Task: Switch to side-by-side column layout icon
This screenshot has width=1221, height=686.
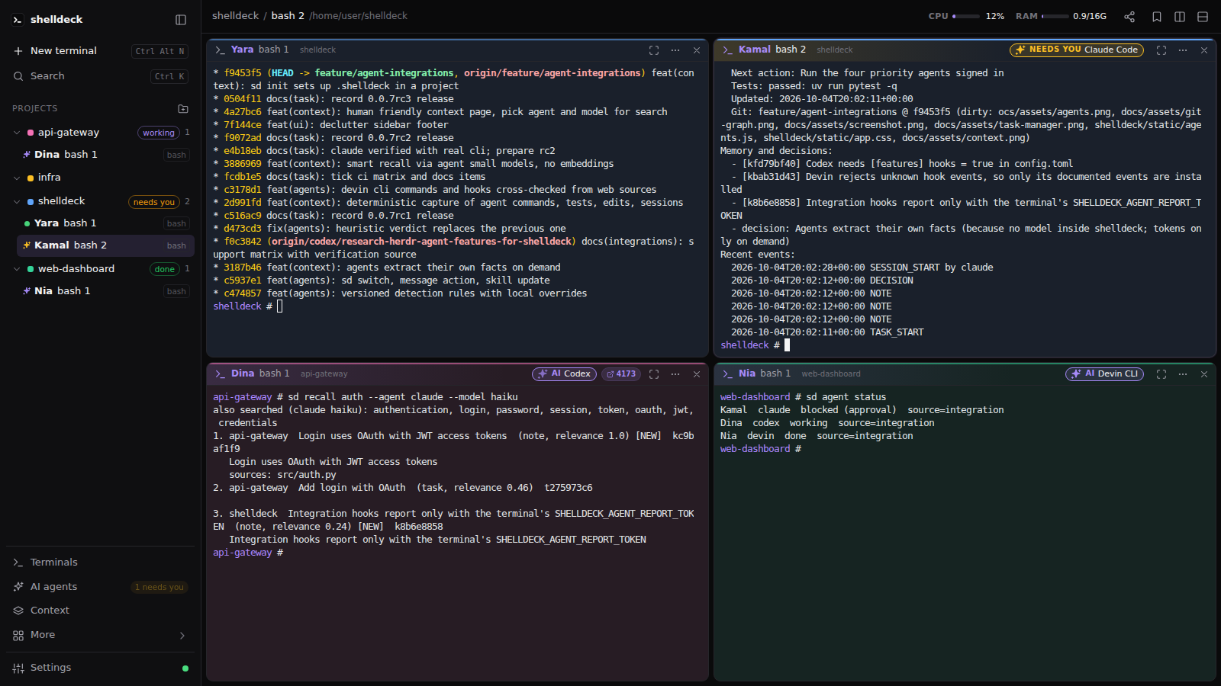Action: [1180, 17]
